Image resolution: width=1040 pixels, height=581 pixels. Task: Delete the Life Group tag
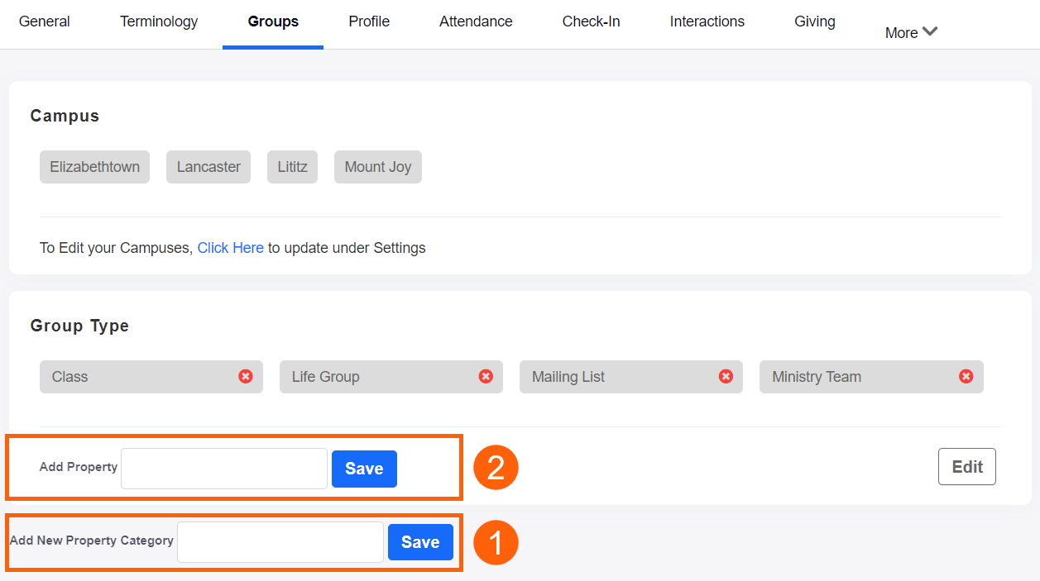(486, 377)
